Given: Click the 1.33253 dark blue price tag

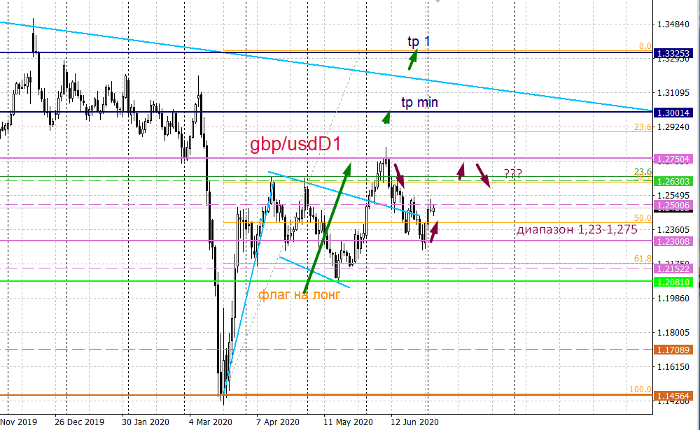Looking at the screenshot, I should tap(673, 54).
